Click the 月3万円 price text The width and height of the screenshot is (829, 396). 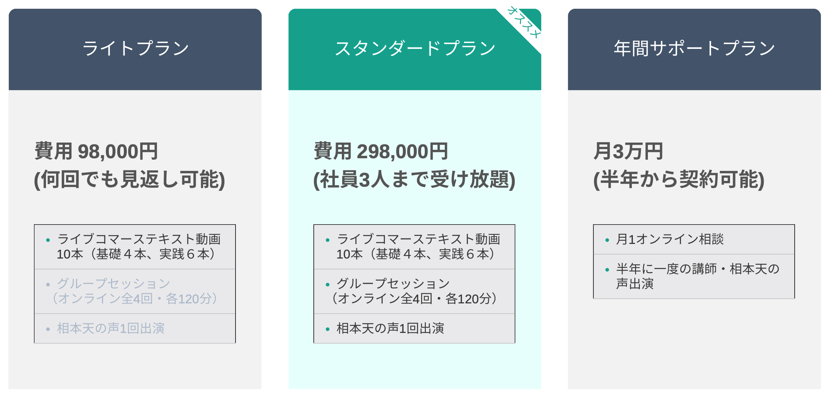point(628,151)
